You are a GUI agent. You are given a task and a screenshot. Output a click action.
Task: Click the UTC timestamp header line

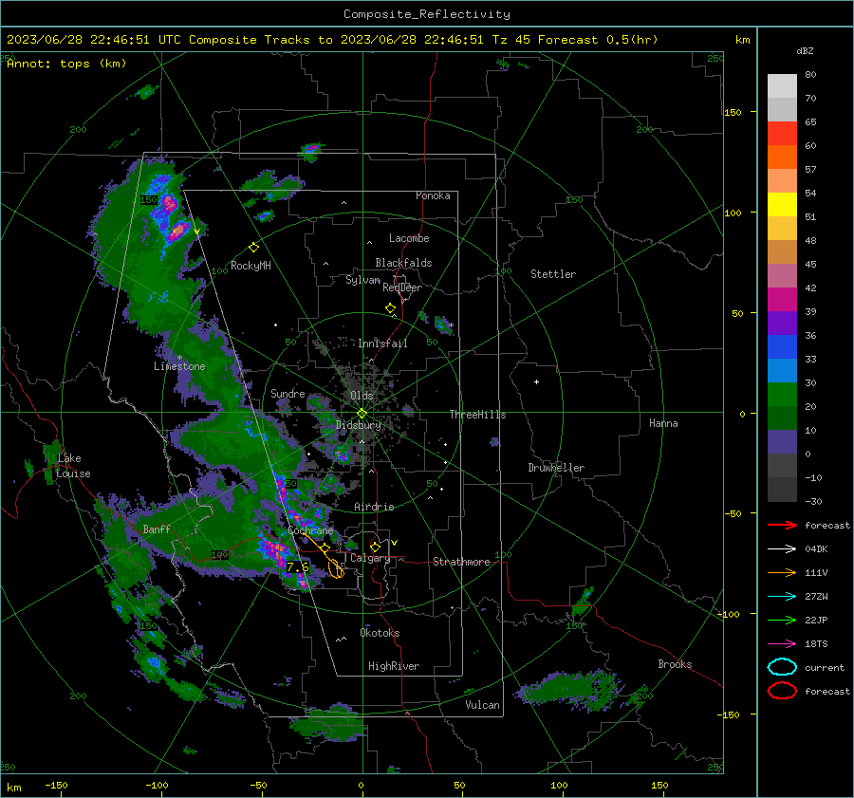332,40
